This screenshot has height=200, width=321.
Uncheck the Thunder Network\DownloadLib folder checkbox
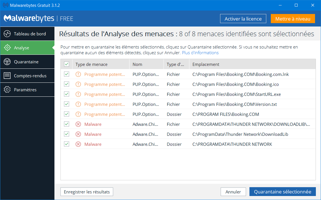coord(66,134)
